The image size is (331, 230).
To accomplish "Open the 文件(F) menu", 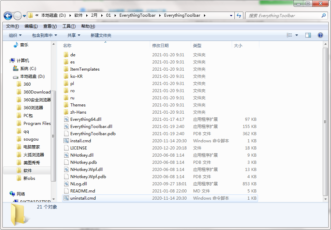I will [12, 26].
